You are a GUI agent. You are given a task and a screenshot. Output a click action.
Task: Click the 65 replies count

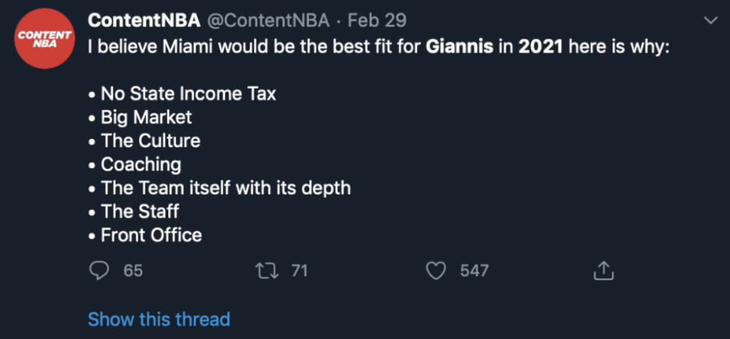pos(133,271)
